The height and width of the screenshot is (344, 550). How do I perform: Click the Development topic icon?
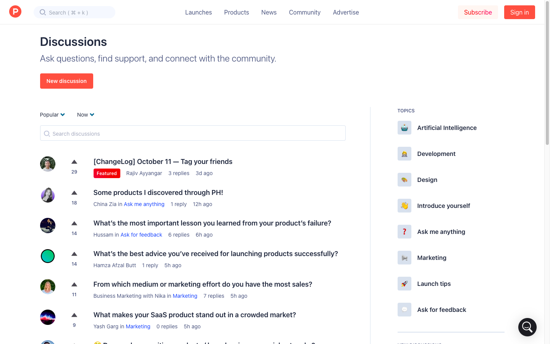[x=404, y=154]
